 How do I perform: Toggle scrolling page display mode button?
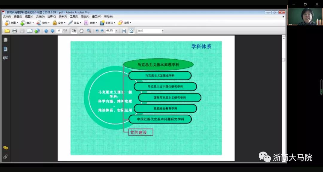pyautogui.click(x=124, y=31)
